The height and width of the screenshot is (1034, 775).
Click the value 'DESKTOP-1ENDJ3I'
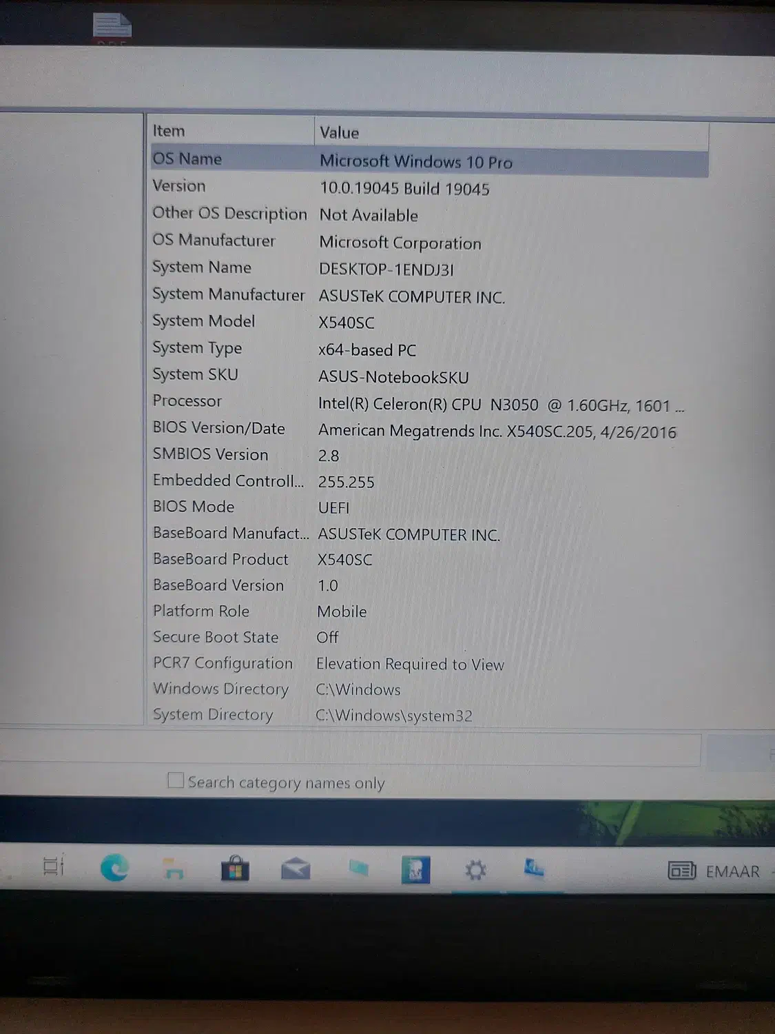coord(386,270)
